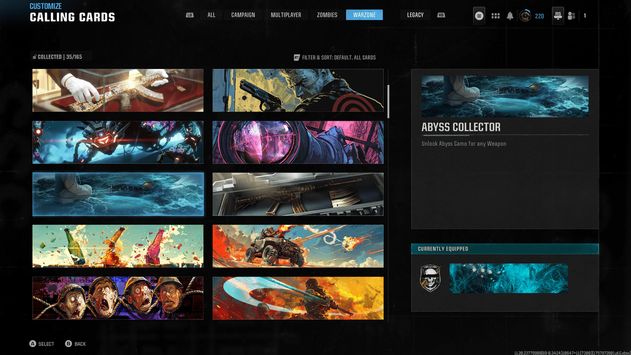The image size is (631, 355).
Task: Click the B BACK prompt at bottom
Action: 75,344
